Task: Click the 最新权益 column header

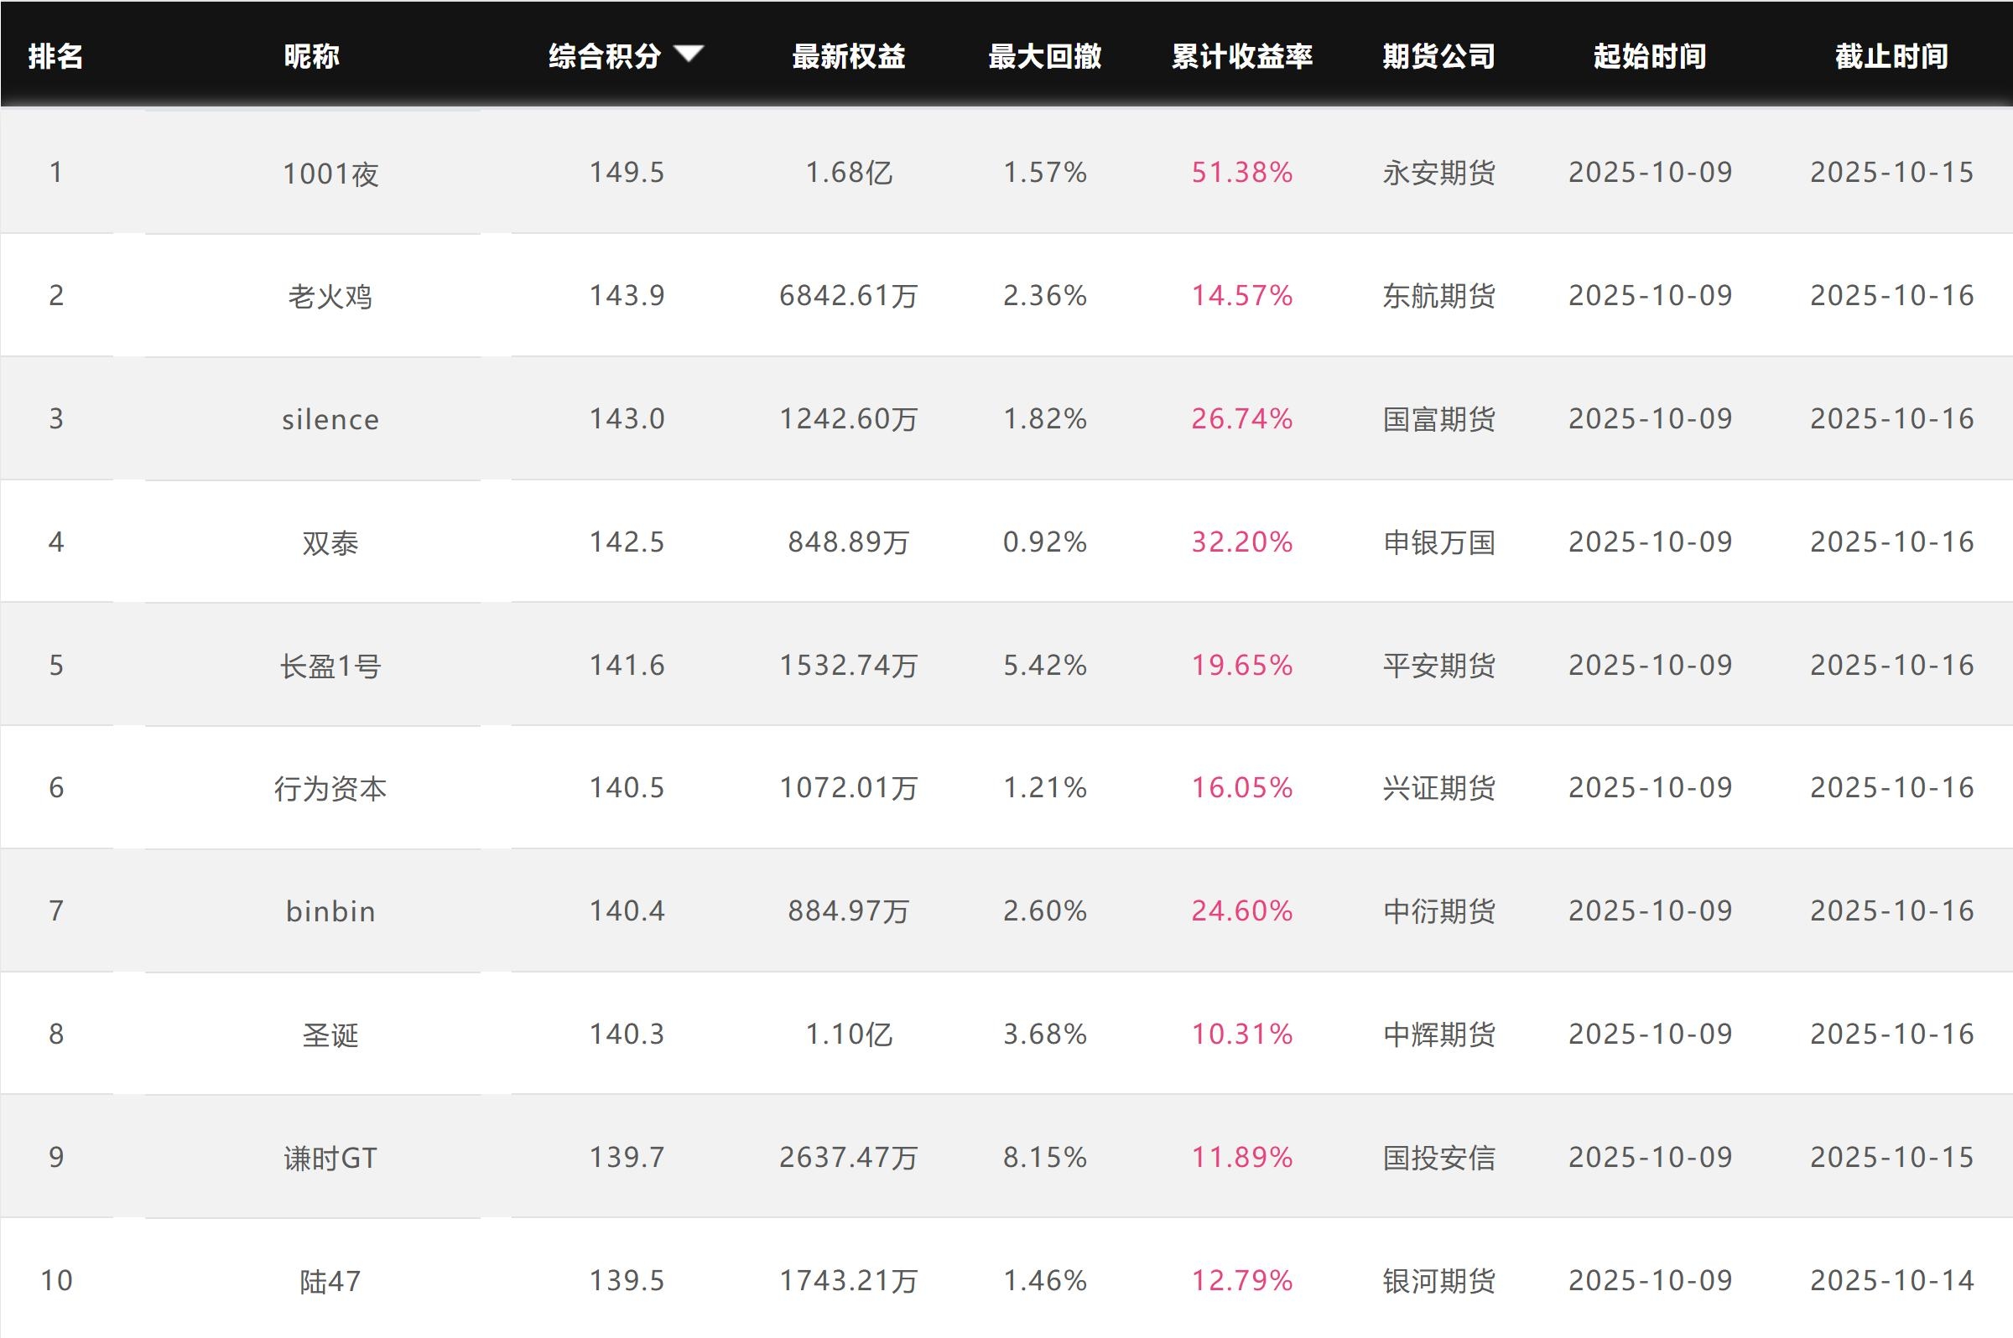Action: [x=848, y=56]
